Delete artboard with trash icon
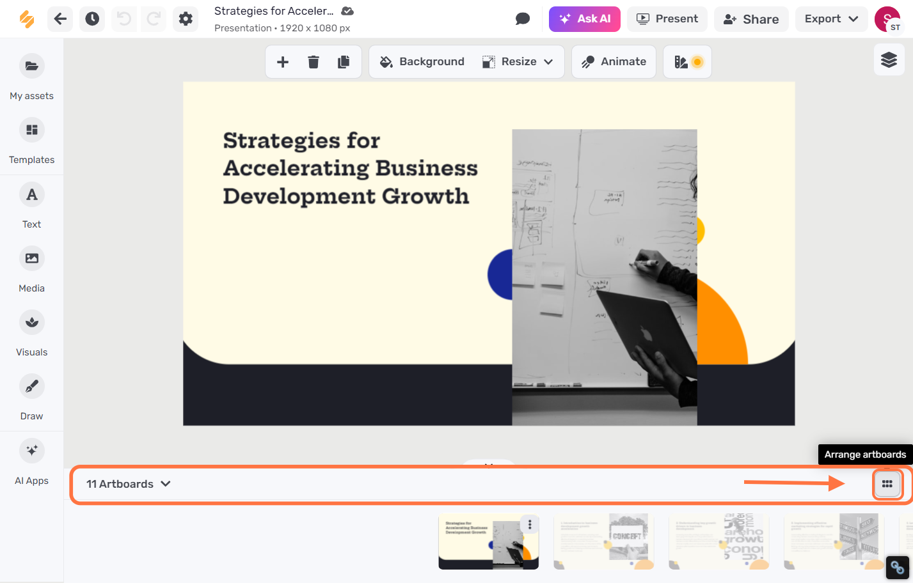 click(x=314, y=62)
